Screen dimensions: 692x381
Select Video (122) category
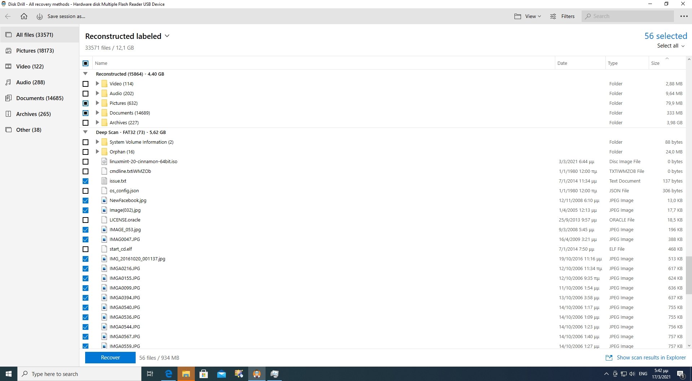tap(40, 67)
